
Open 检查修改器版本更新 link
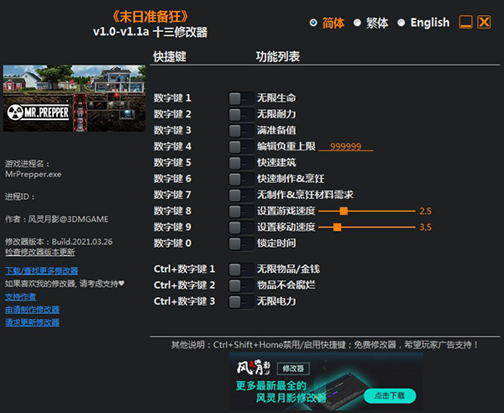point(39,252)
